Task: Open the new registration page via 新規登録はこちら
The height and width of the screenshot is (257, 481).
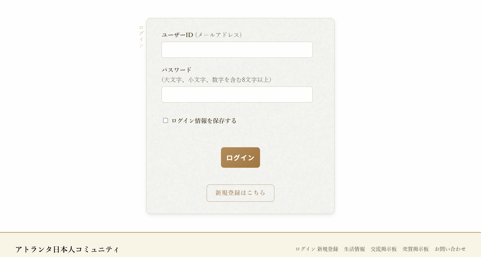Action: pyautogui.click(x=240, y=193)
